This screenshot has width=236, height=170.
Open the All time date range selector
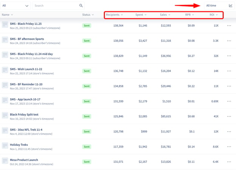(x=211, y=6)
